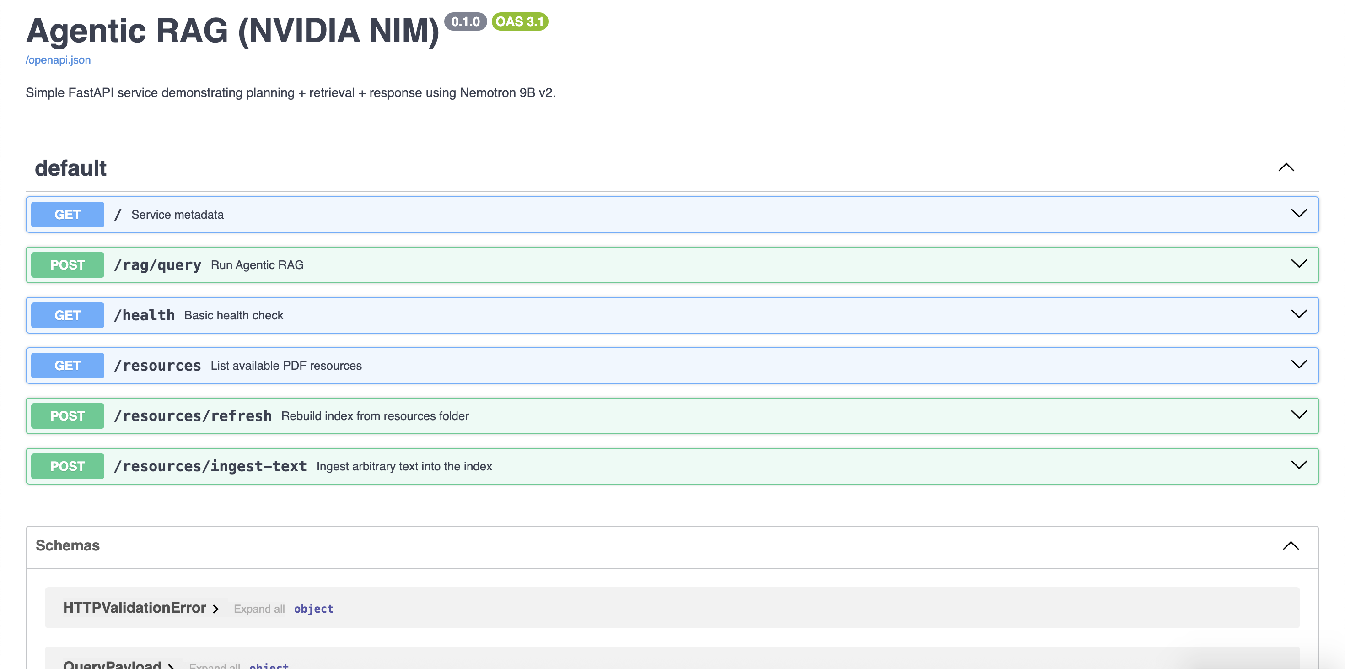This screenshot has width=1345, height=669.
Task: Click Expand all next to HTTPValidationError
Action: pyautogui.click(x=259, y=609)
